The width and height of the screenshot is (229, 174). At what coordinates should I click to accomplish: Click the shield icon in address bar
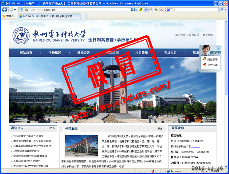click(21, 10)
